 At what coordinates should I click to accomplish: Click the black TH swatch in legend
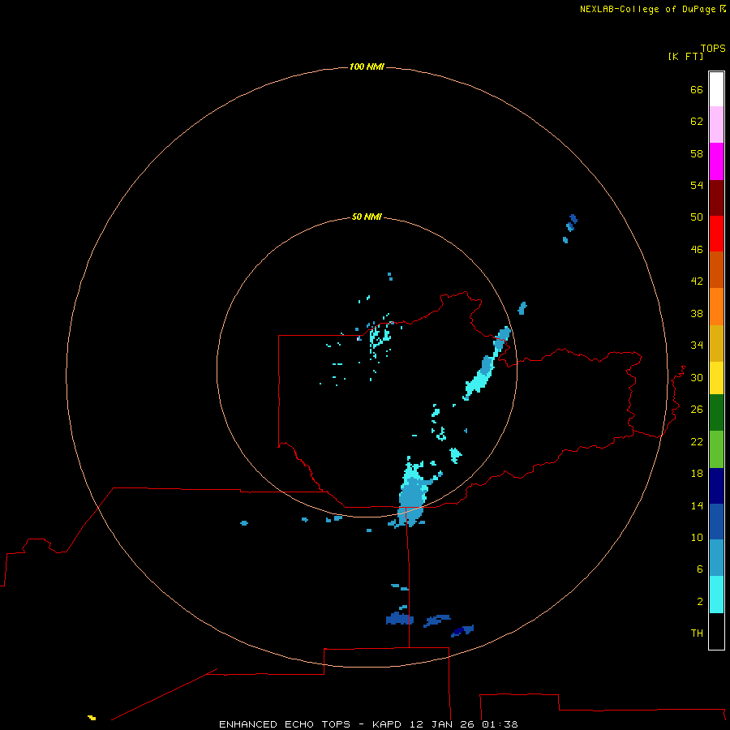(x=716, y=631)
